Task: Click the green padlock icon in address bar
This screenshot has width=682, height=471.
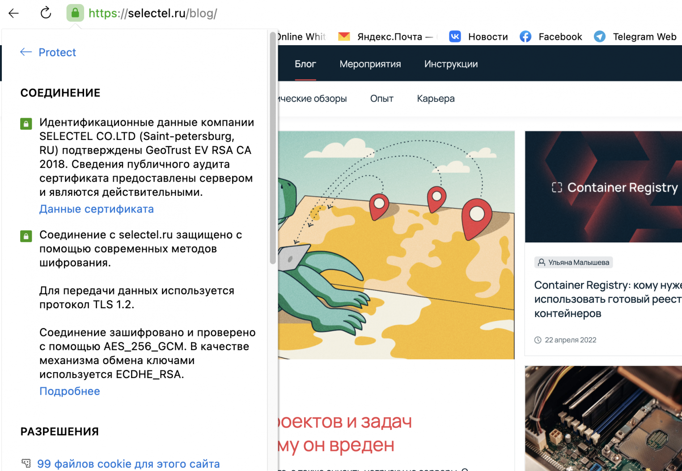Action: click(x=75, y=13)
